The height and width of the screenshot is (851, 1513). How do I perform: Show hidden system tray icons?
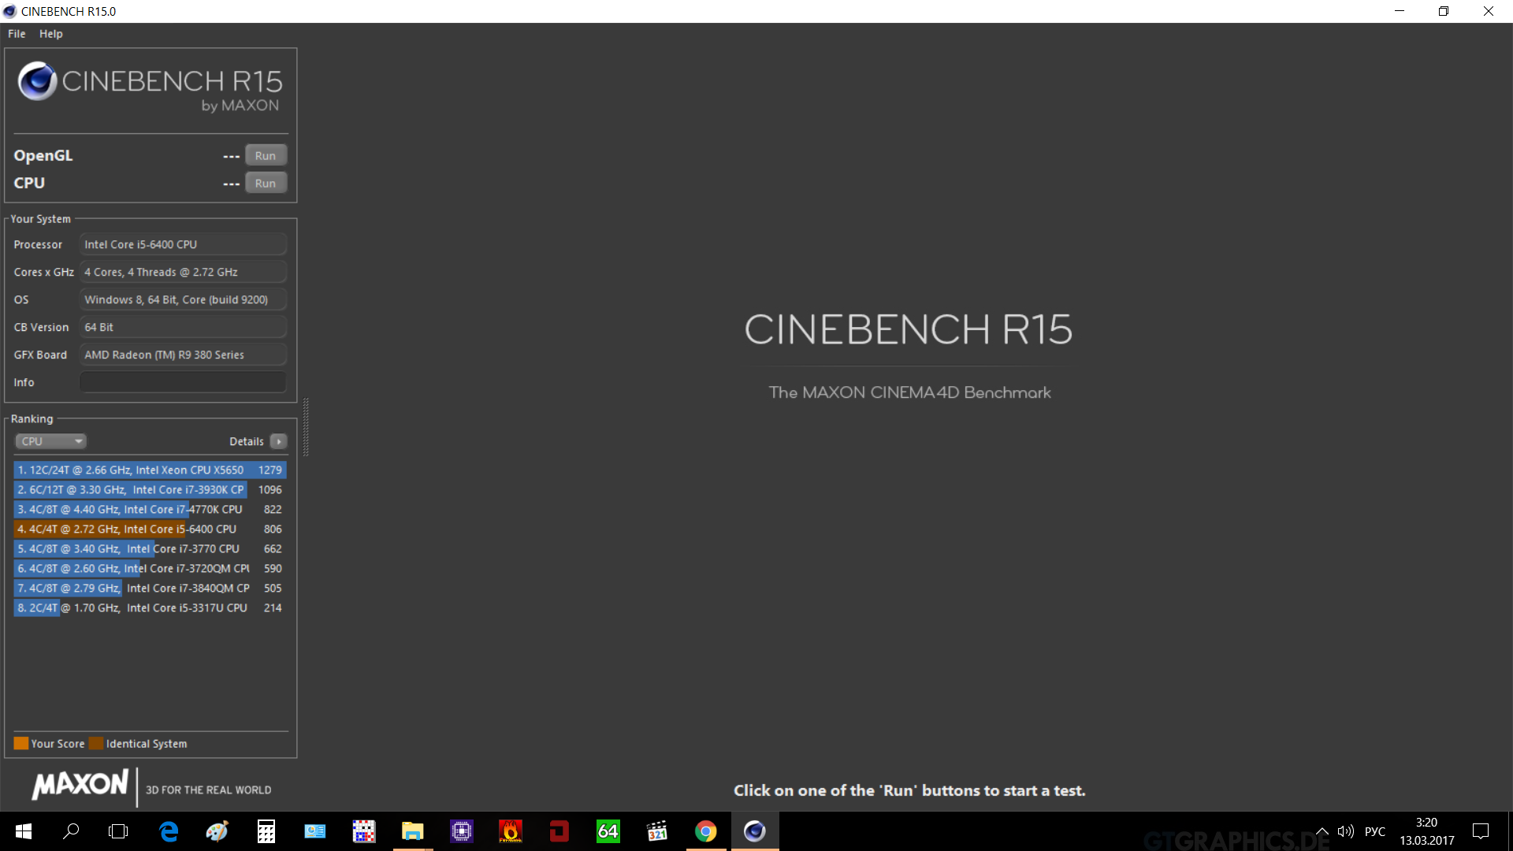1322,831
